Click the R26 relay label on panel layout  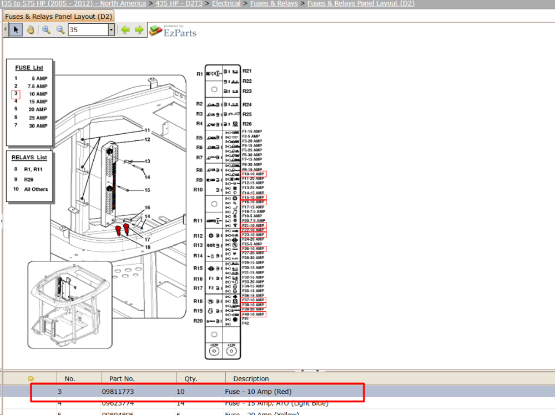pyautogui.click(x=247, y=124)
